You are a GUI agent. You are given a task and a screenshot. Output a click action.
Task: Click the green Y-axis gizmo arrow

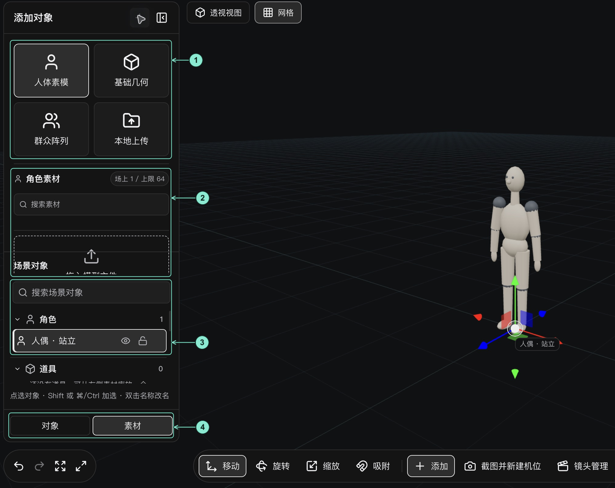(x=515, y=281)
